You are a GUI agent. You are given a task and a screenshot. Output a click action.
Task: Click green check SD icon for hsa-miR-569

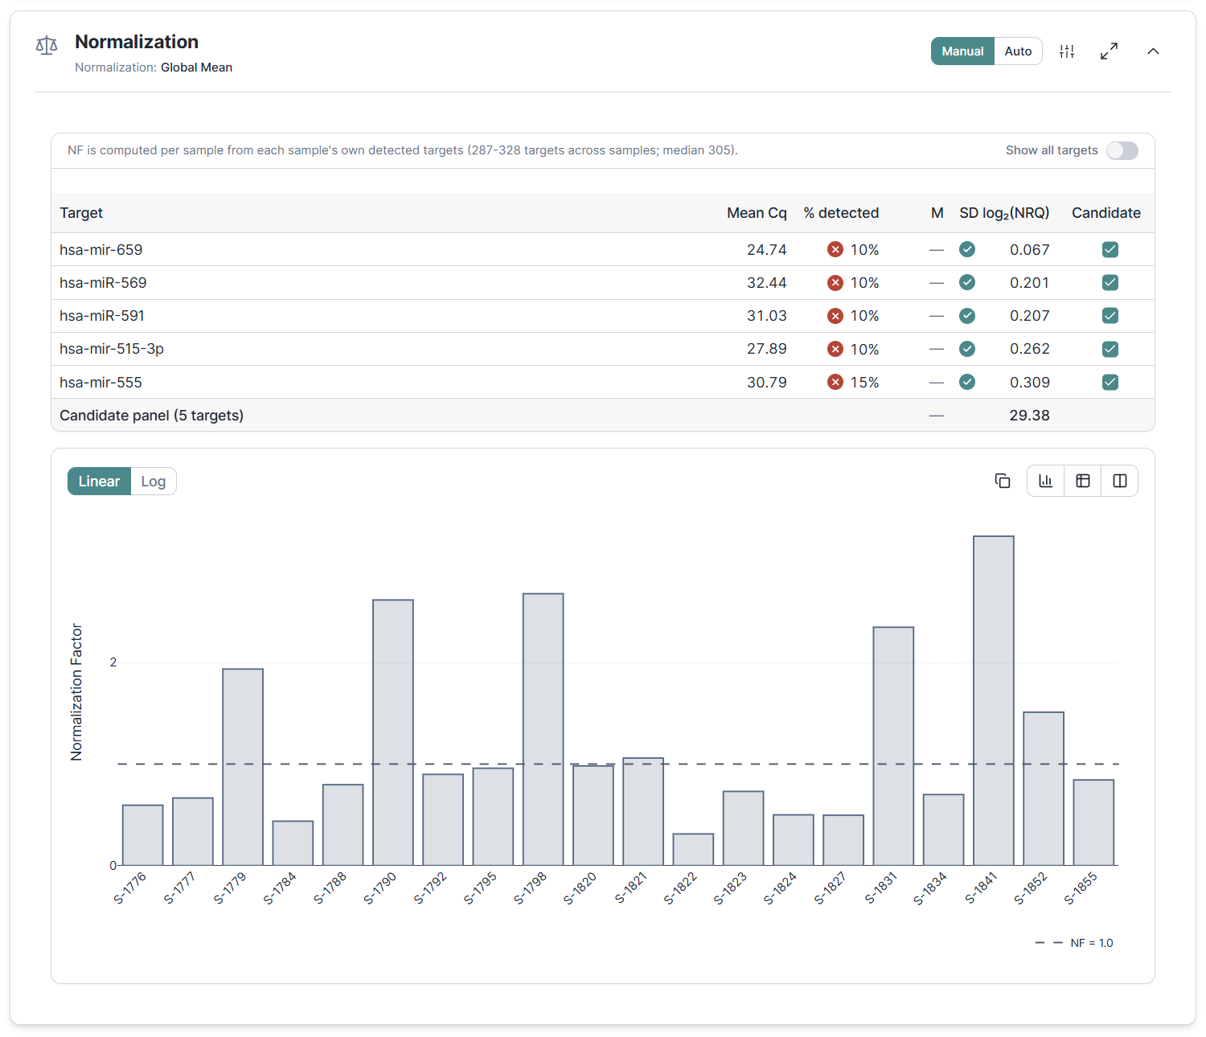tap(967, 283)
